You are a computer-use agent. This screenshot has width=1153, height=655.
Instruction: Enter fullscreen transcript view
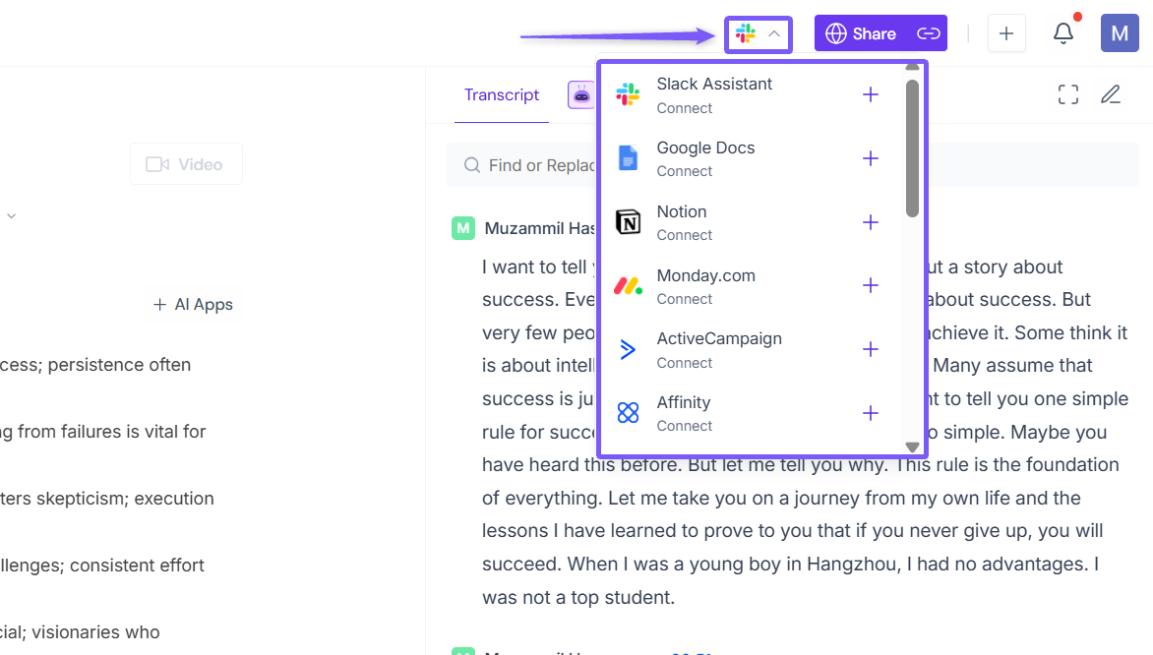1068,94
